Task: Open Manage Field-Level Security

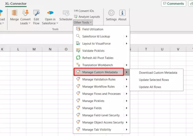Action: click(x=101, y=115)
